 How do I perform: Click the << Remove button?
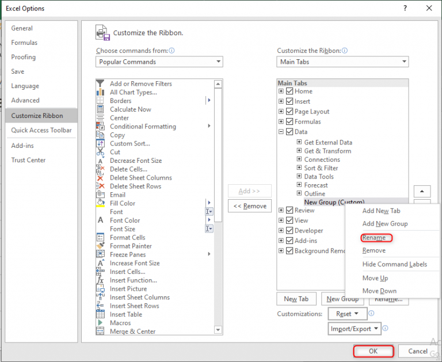tap(249, 206)
